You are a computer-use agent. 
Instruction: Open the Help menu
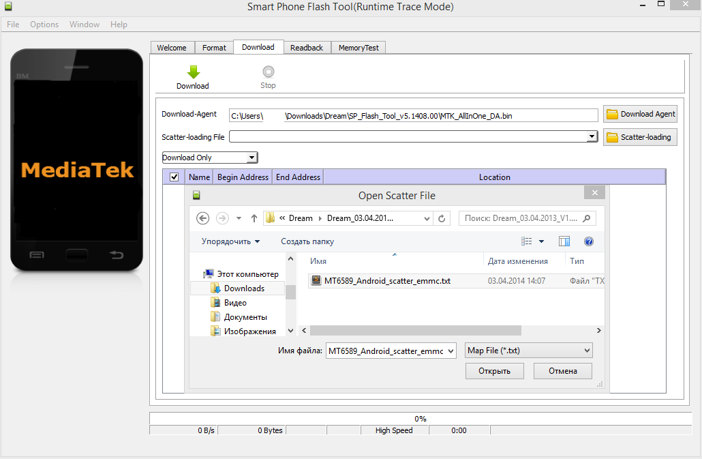(x=119, y=24)
